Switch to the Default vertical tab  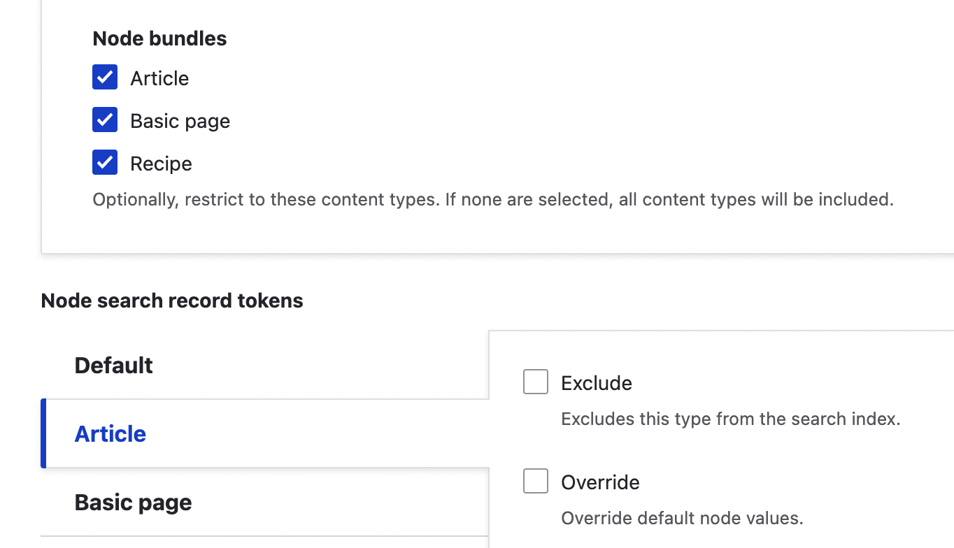tap(113, 365)
